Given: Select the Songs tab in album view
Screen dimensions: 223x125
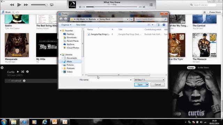Looking at the screenshot, I should click(191, 68).
